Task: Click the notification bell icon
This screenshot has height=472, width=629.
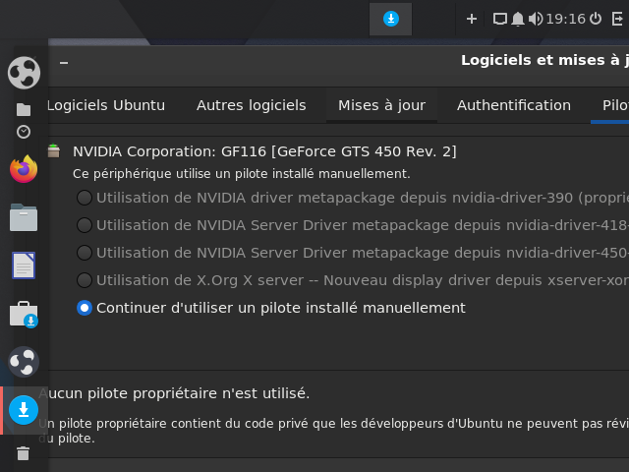Action: click(518, 19)
